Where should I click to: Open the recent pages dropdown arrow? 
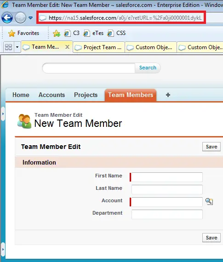[31, 17]
